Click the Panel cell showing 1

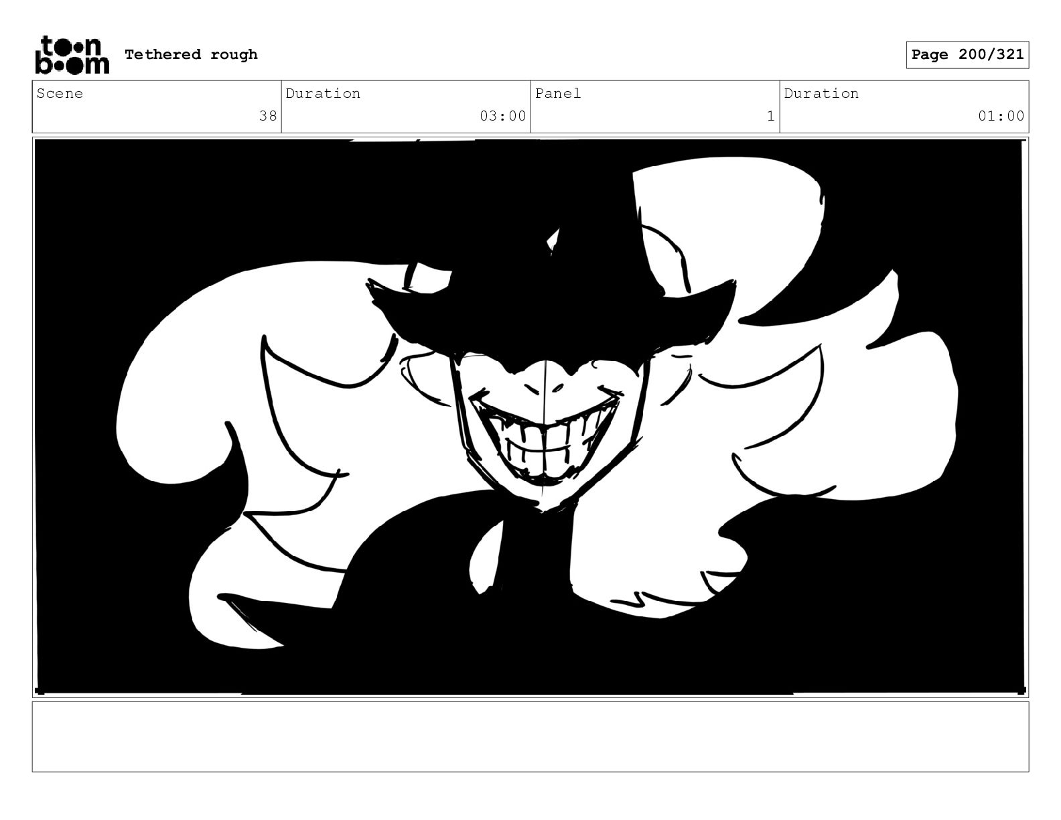click(x=655, y=107)
